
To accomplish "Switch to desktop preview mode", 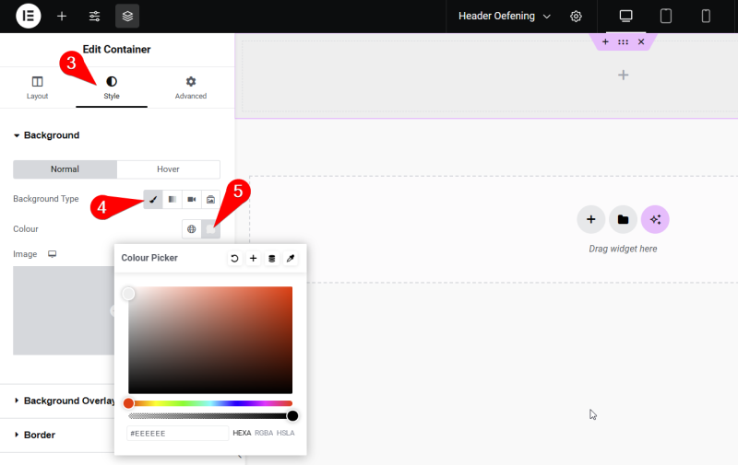I will pos(625,17).
